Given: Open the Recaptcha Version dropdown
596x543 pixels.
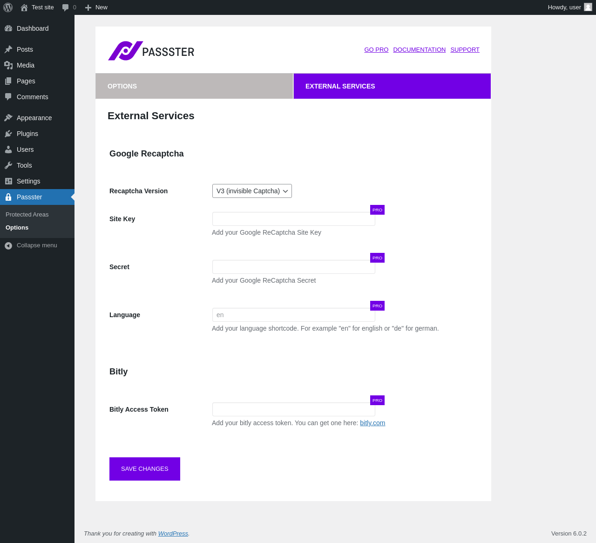Looking at the screenshot, I should [x=252, y=191].
